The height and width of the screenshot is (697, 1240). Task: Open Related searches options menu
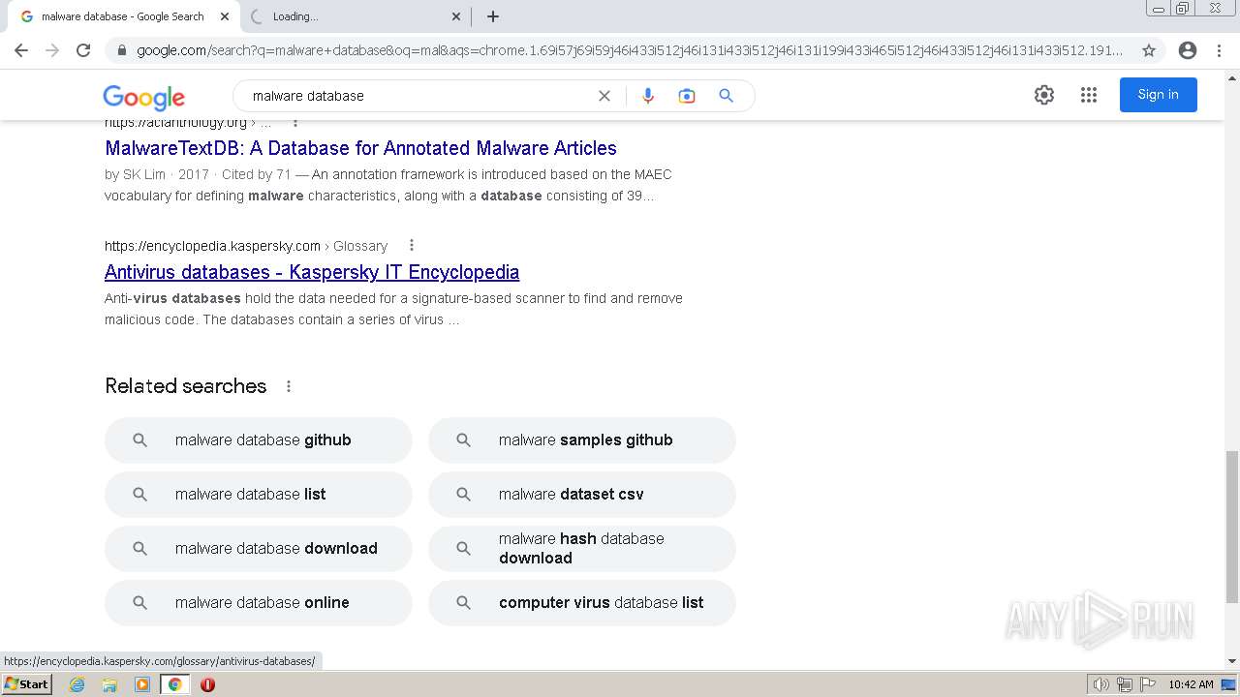point(289,386)
